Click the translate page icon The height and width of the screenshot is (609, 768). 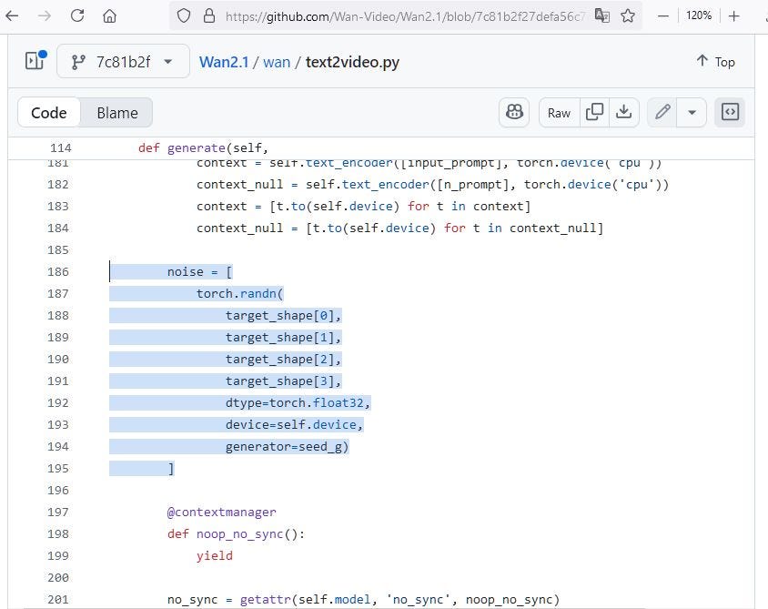(x=602, y=16)
